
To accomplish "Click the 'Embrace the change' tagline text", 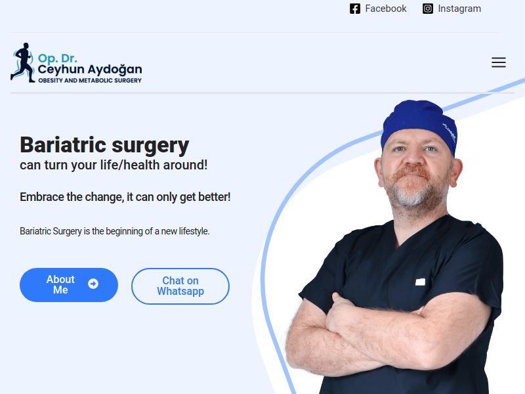I will 125,197.
